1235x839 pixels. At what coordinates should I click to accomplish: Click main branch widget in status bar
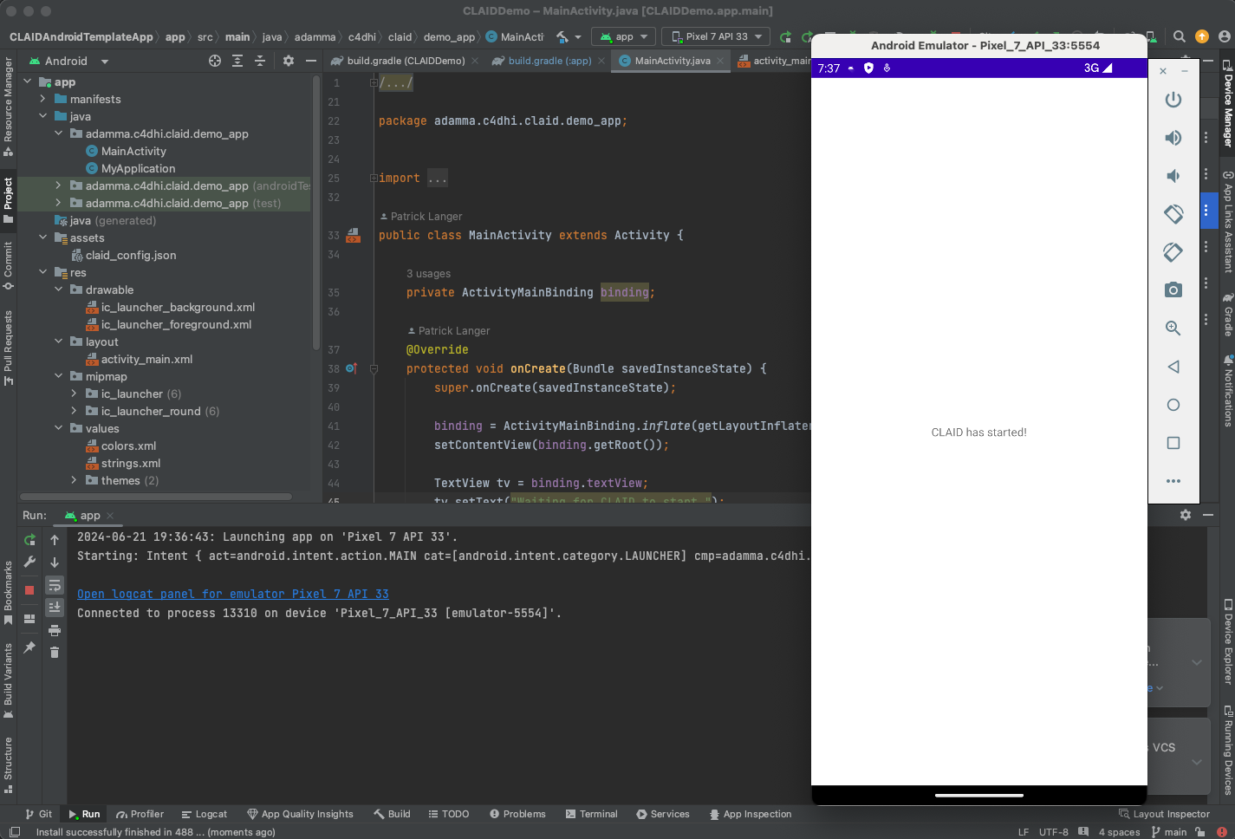point(1169,832)
